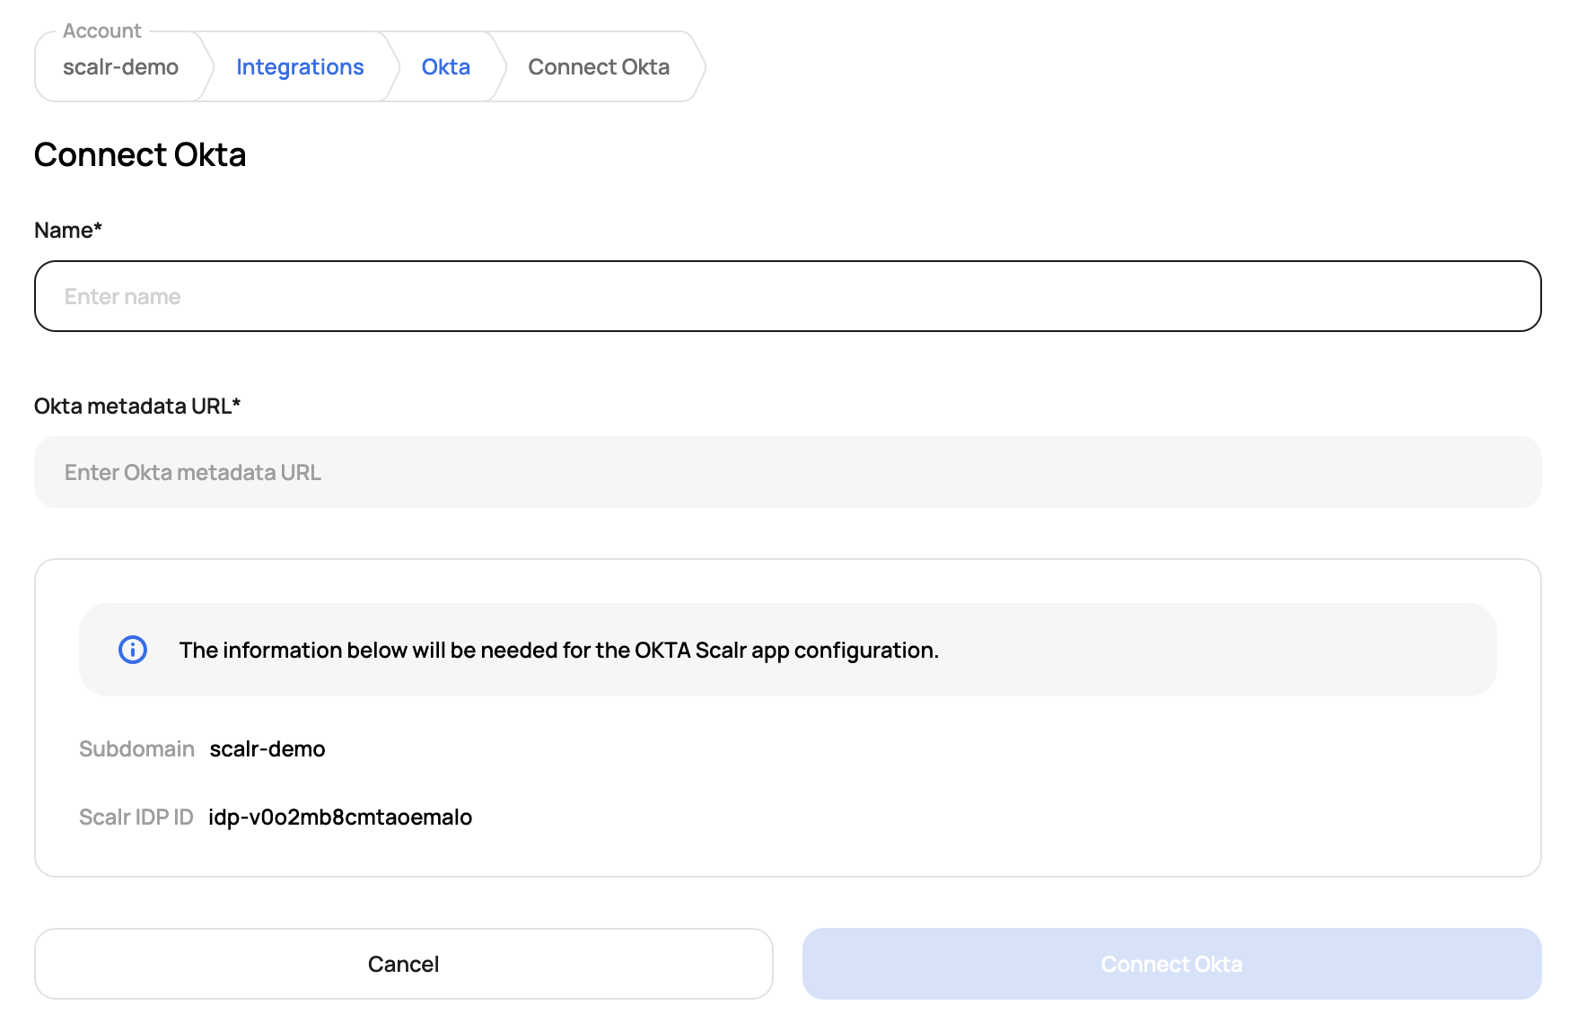1569x1014 pixels.
Task: Submit with the Connect Okta button
Action: click(1172, 964)
